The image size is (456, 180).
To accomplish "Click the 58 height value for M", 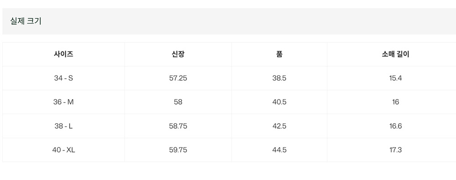I will 178,102.
